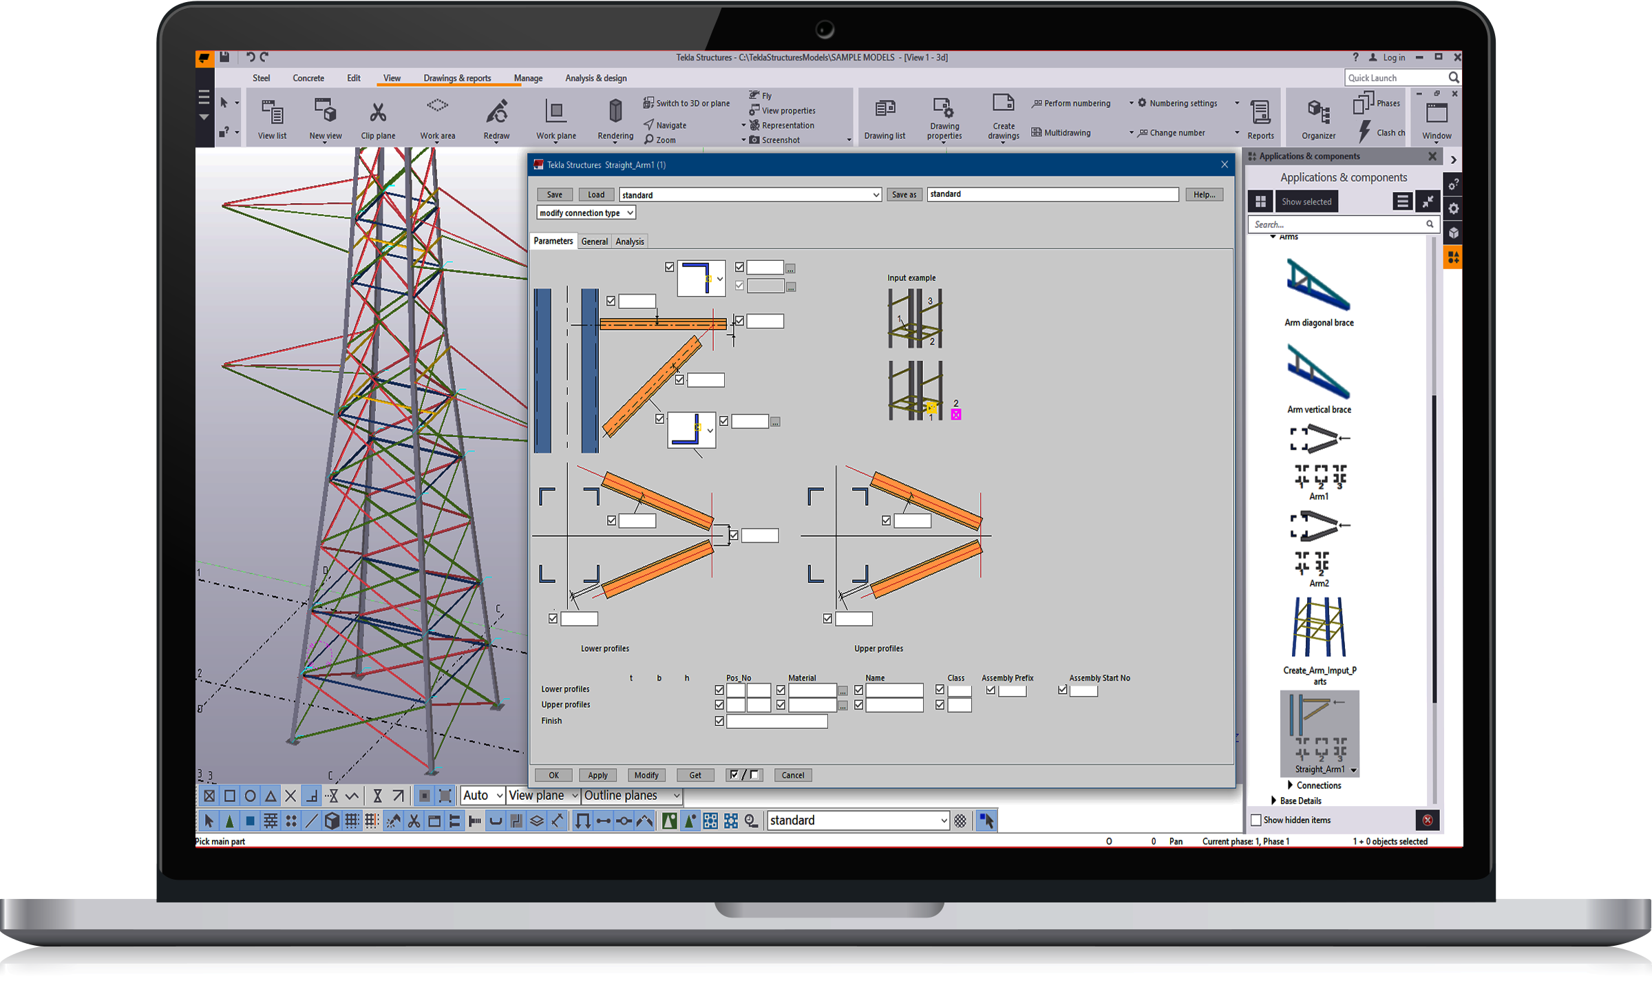Click the red stop icon near Show hidden items
The height and width of the screenshot is (994, 1652).
point(1428,820)
